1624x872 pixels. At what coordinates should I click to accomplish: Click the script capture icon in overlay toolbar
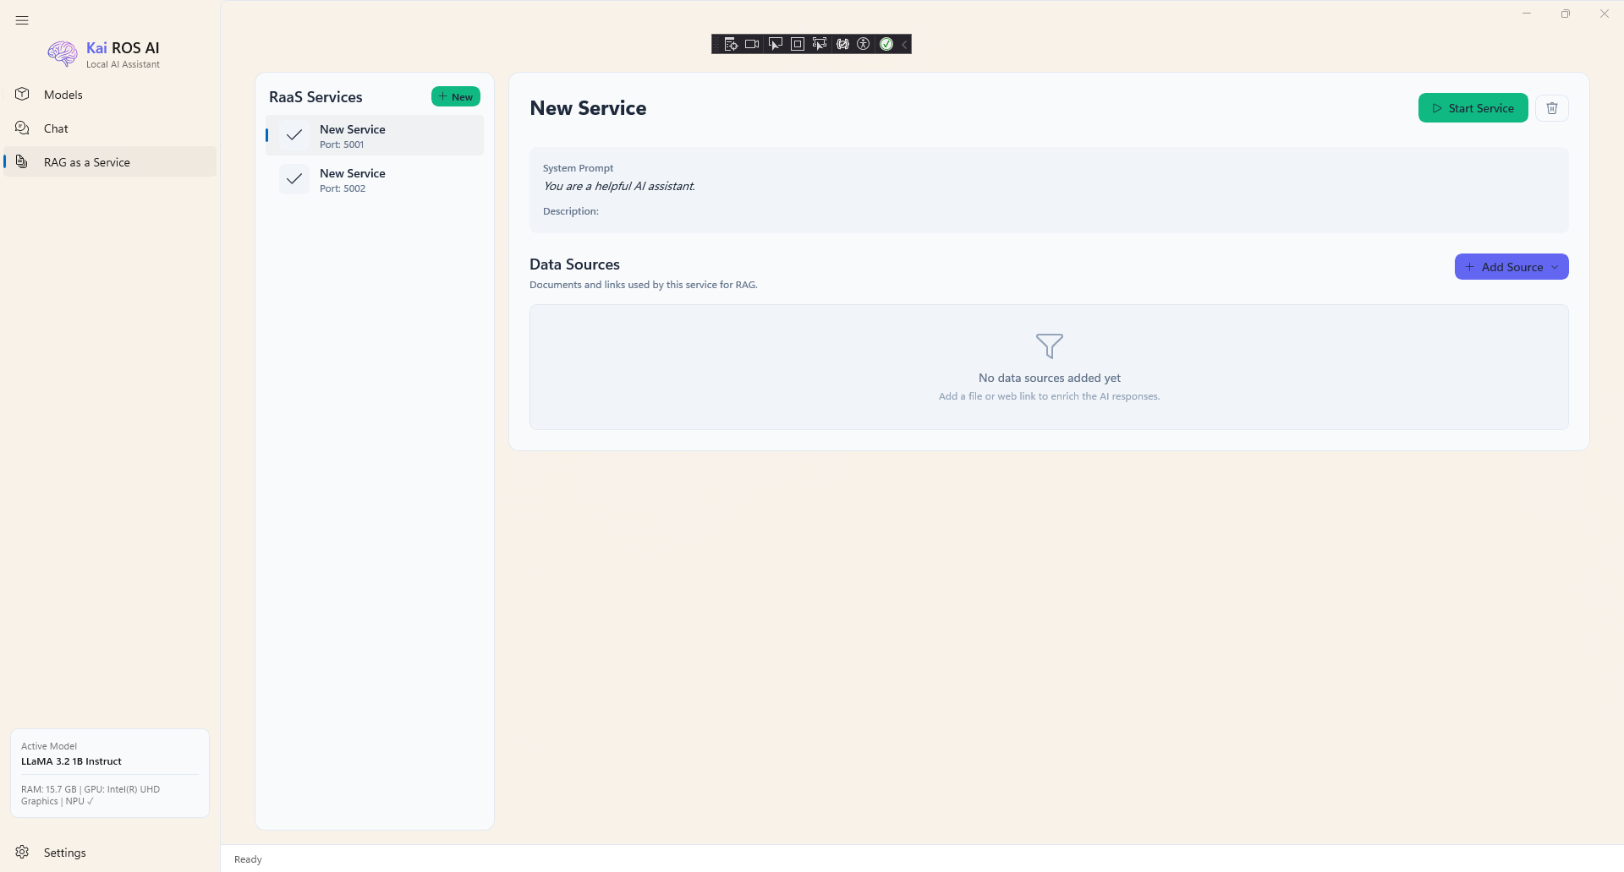(x=730, y=44)
